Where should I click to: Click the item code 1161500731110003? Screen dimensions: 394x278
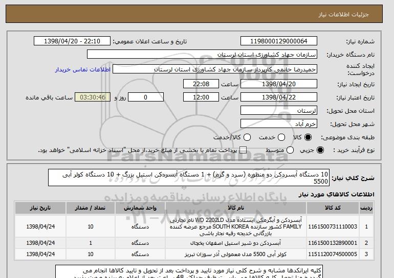click(333, 226)
